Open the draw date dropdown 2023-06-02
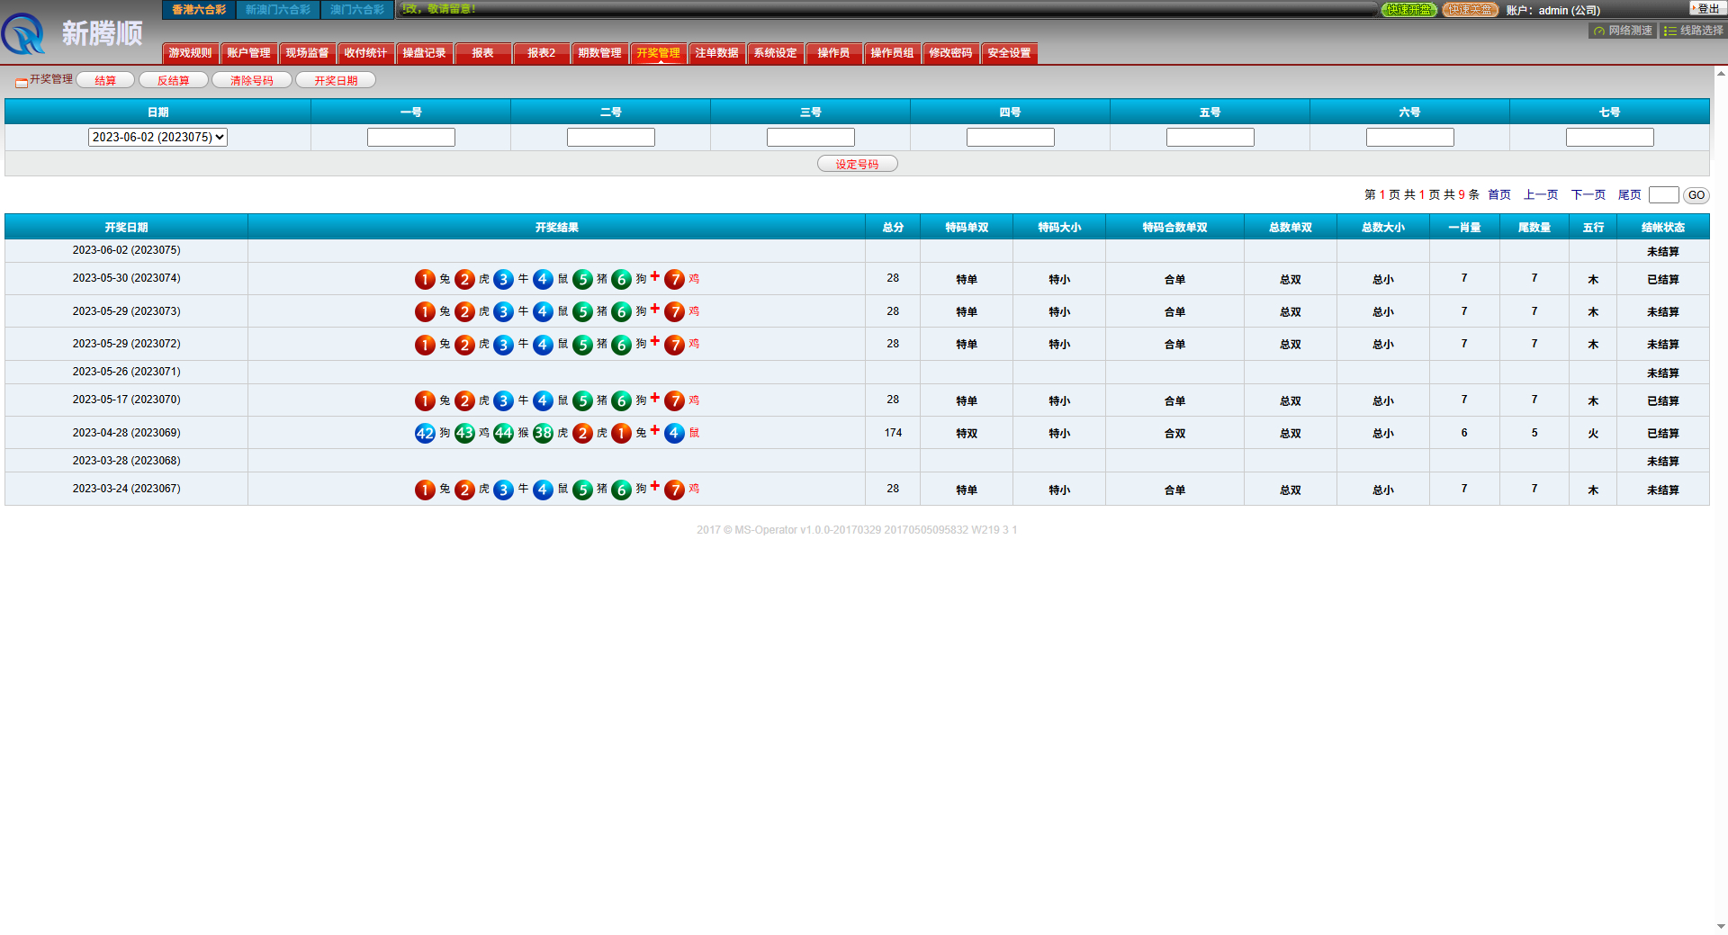The height and width of the screenshot is (935, 1728). pos(157,138)
